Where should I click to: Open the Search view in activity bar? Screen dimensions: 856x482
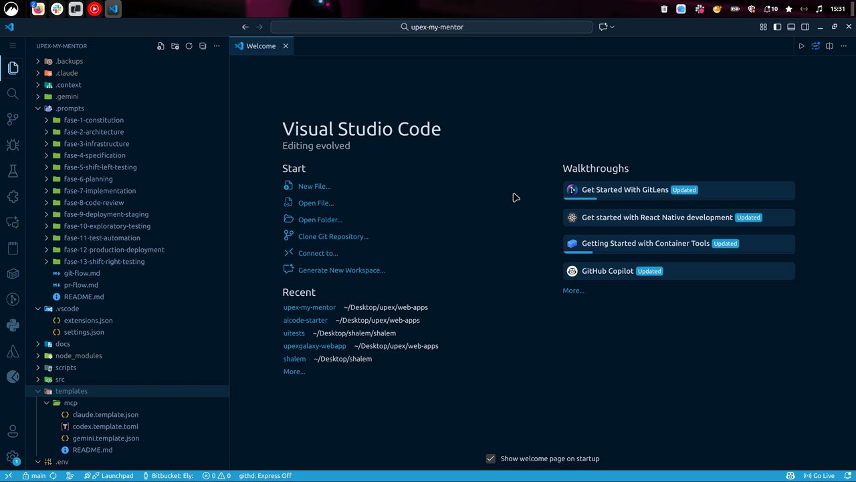coord(13,94)
